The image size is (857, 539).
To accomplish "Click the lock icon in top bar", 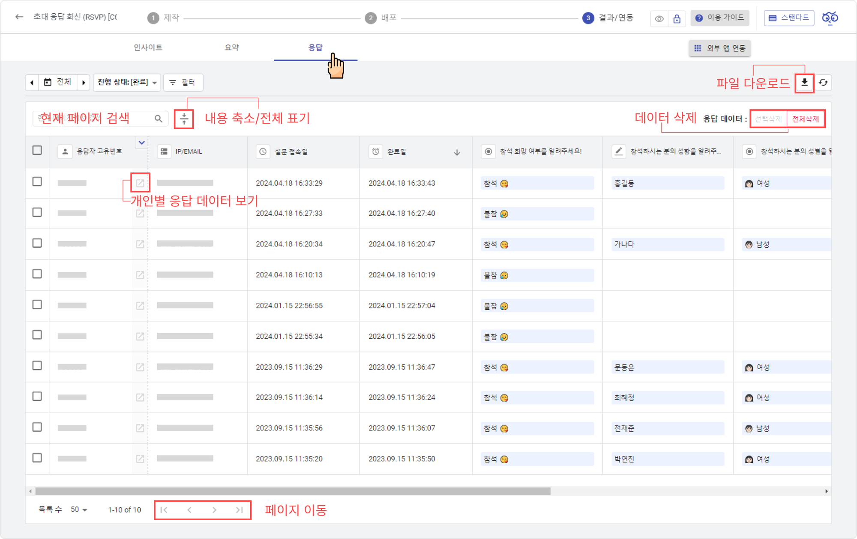I will [677, 18].
